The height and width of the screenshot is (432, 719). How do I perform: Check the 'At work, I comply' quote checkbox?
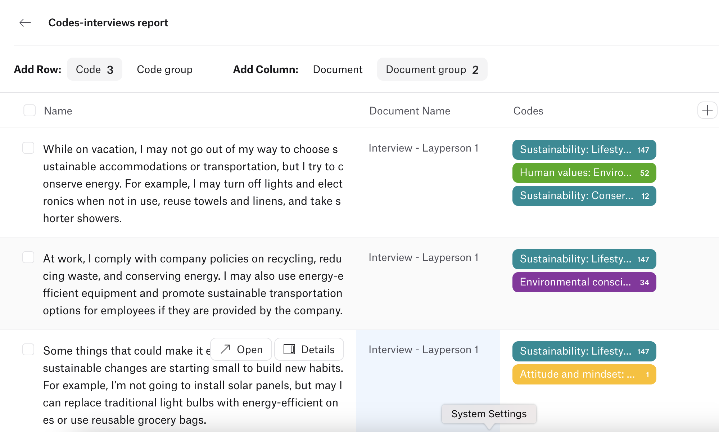[28, 257]
